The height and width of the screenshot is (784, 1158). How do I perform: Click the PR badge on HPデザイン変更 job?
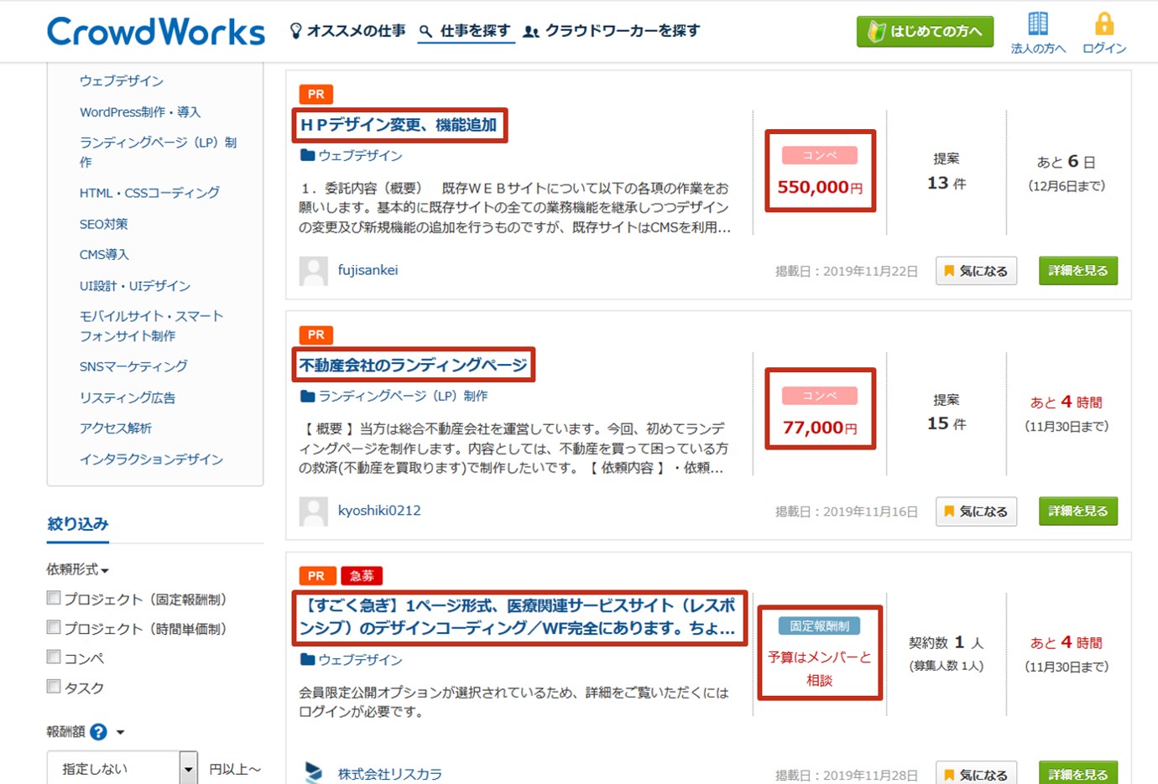coord(316,94)
